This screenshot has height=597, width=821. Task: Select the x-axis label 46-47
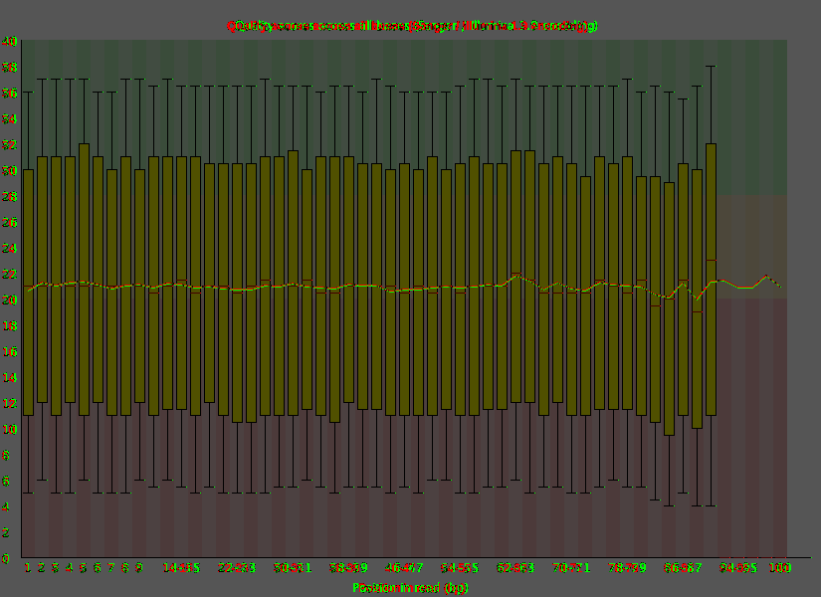point(404,568)
